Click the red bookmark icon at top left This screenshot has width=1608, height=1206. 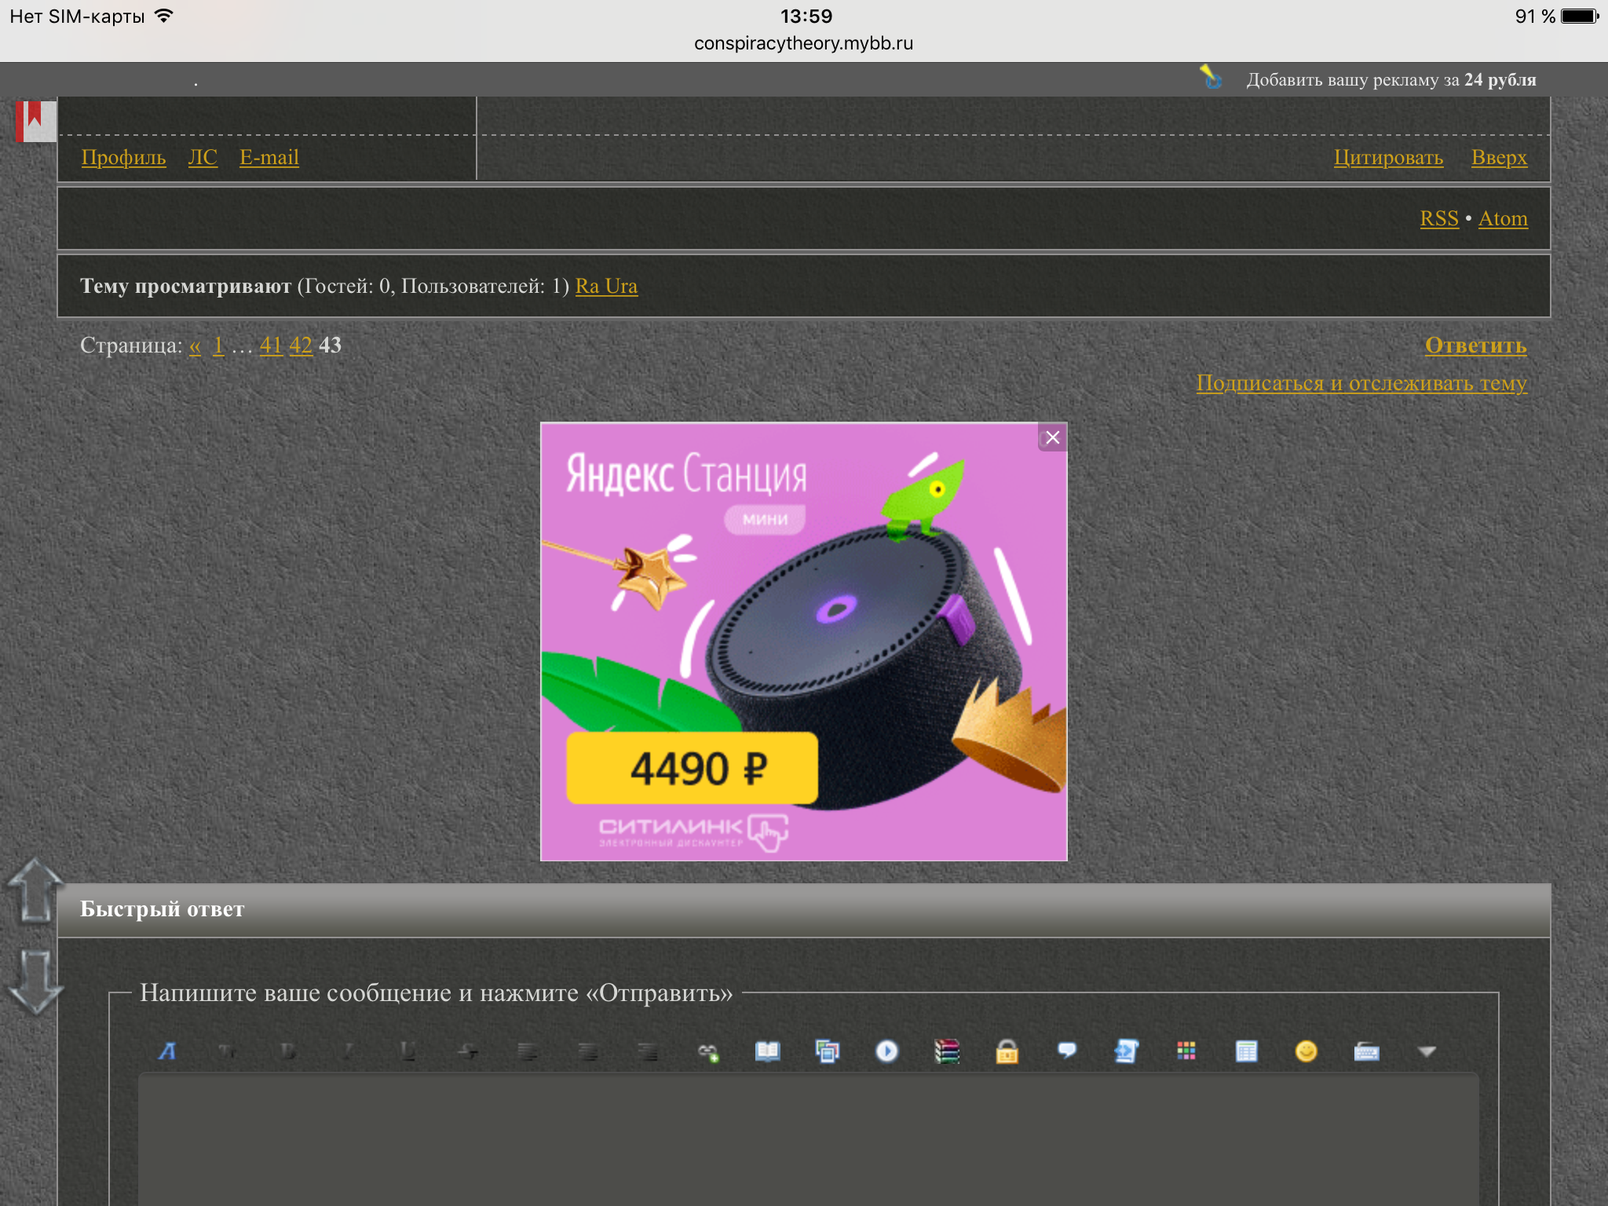36,122
